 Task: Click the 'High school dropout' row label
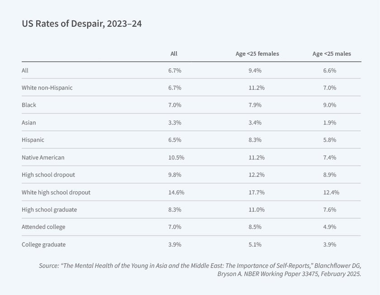[x=48, y=174]
